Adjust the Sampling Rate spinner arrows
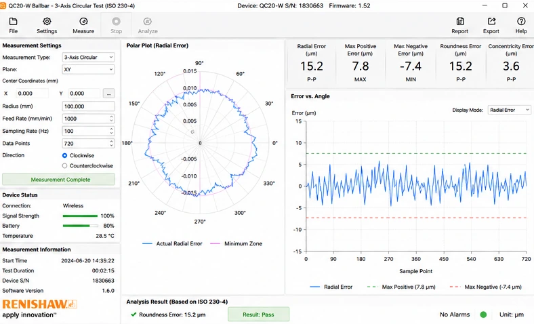534x324 pixels. (111, 131)
